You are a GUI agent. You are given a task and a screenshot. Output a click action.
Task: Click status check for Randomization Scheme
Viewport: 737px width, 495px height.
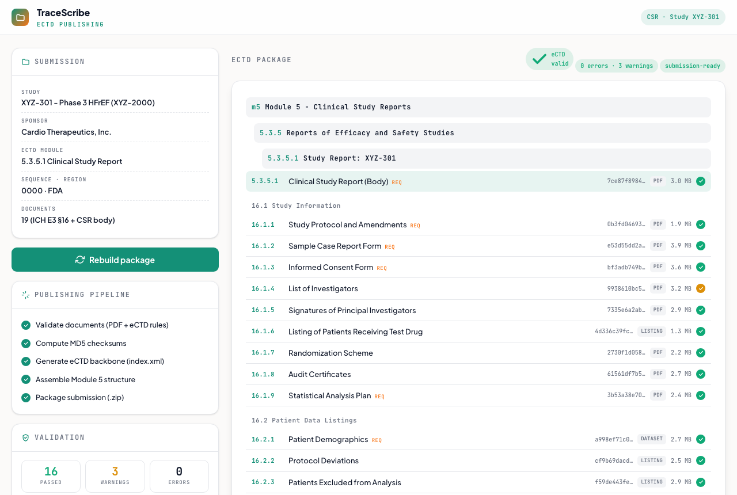[x=701, y=353]
